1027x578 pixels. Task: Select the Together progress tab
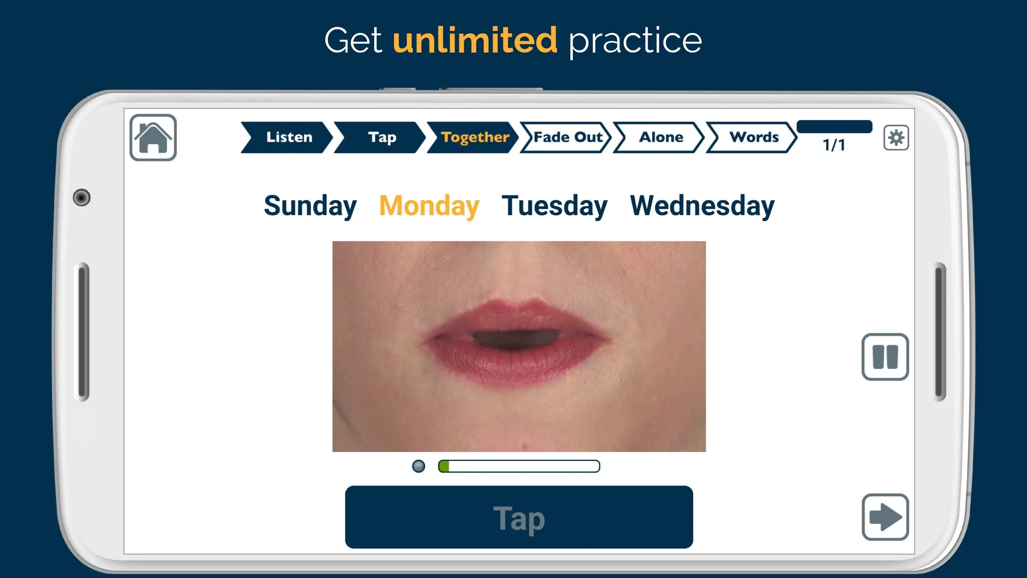475,137
